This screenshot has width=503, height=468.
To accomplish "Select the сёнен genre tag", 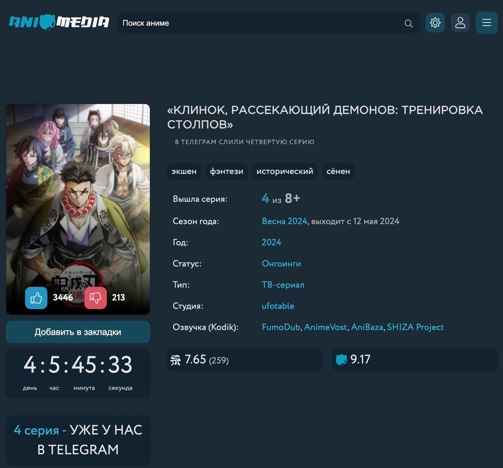I will pyautogui.click(x=338, y=171).
